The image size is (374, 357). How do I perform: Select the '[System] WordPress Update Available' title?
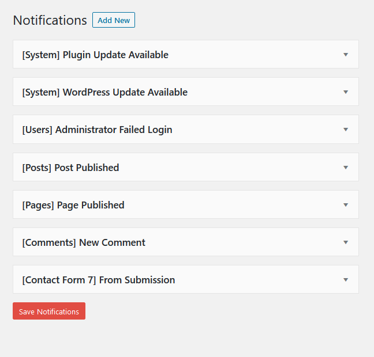[x=104, y=92]
